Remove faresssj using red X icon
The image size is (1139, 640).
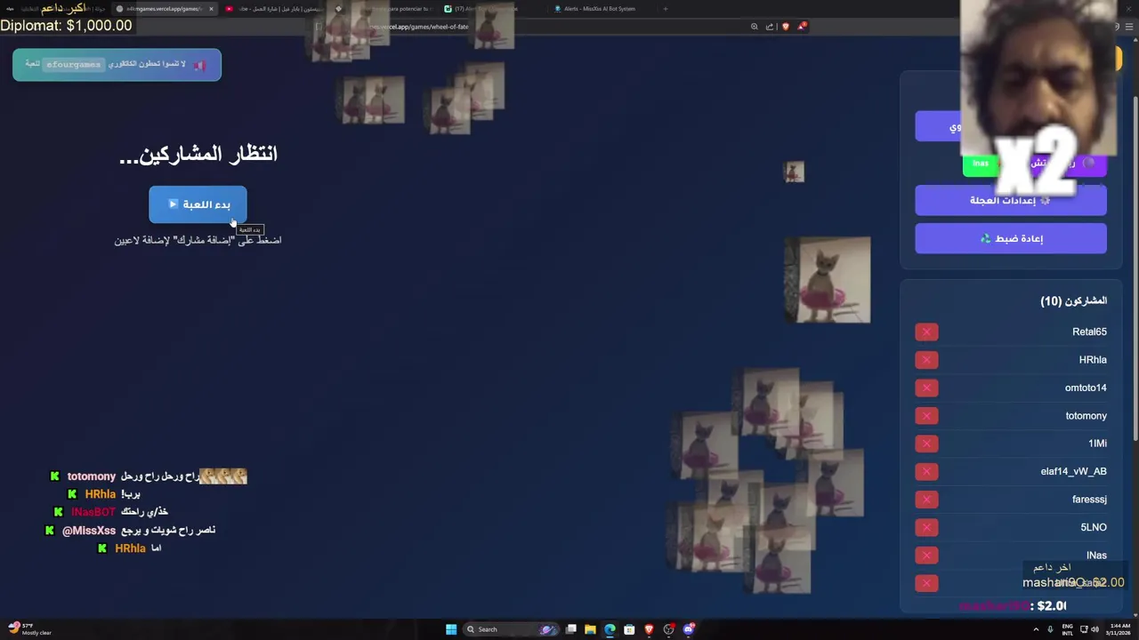click(x=926, y=500)
